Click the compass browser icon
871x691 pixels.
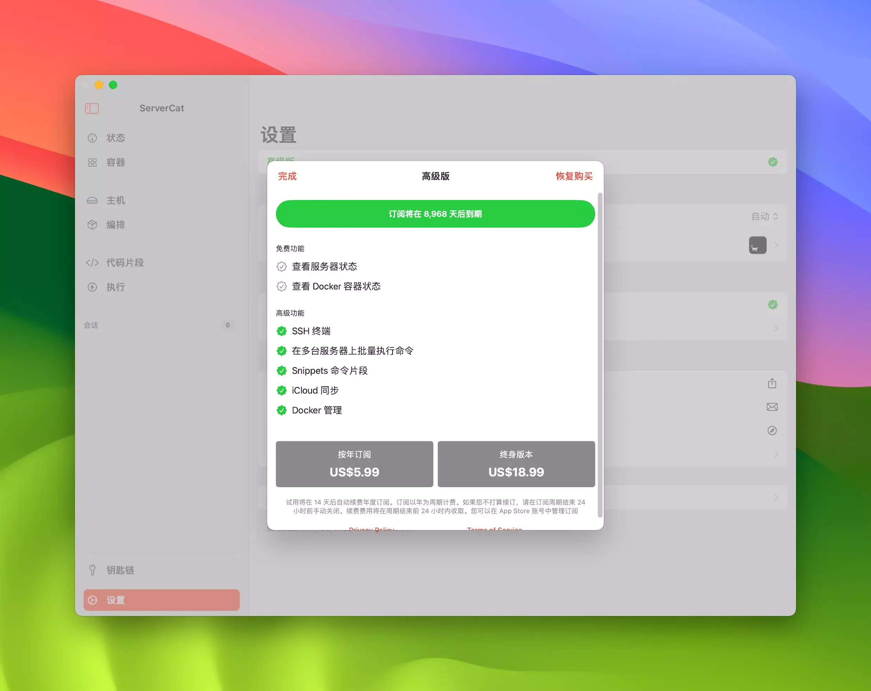click(x=772, y=430)
